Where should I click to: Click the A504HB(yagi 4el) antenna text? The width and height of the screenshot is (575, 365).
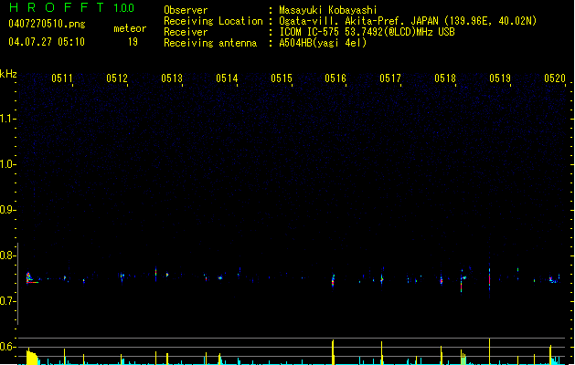pyautogui.click(x=323, y=43)
